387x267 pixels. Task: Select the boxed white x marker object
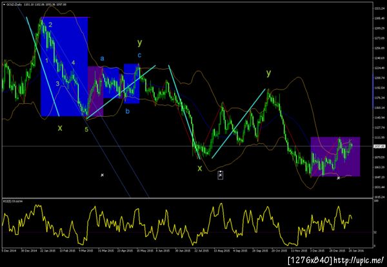click(x=221, y=175)
